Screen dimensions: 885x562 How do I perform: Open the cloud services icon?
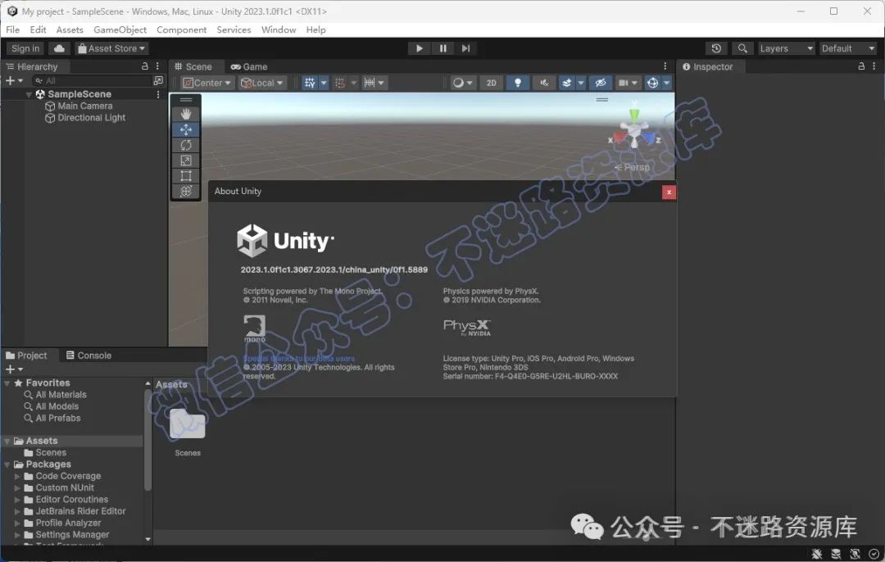click(x=59, y=48)
